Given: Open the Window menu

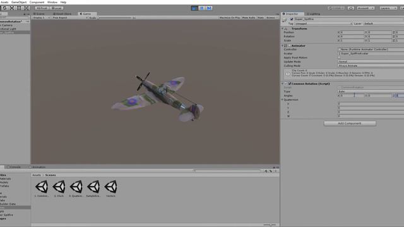Looking at the screenshot, I should tap(52, 2).
